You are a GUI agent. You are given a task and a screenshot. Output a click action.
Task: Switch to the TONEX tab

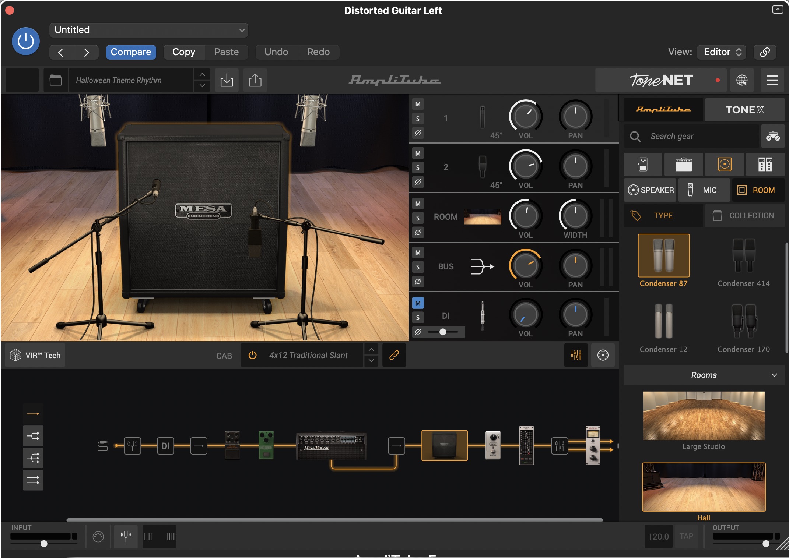[x=744, y=110]
